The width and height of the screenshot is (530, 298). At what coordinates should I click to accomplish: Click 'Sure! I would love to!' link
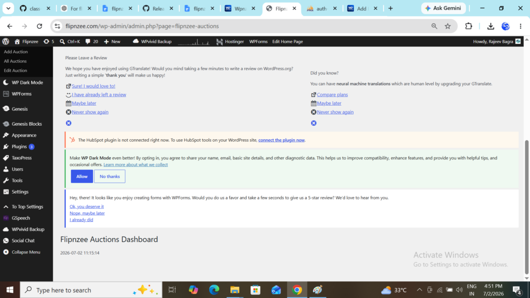point(93,86)
